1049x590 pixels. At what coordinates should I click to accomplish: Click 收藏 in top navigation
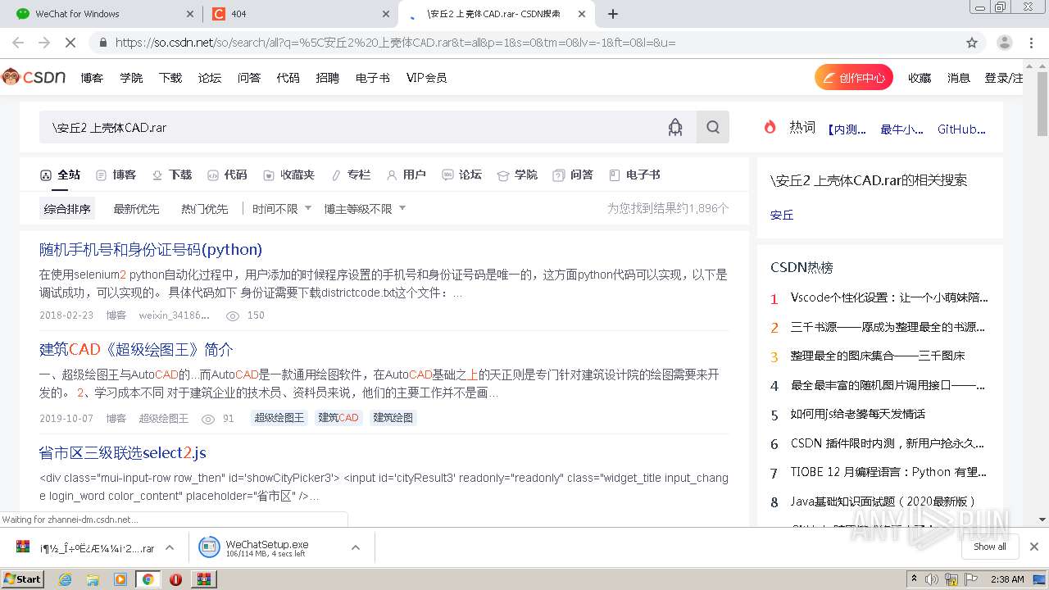pyautogui.click(x=920, y=78)
